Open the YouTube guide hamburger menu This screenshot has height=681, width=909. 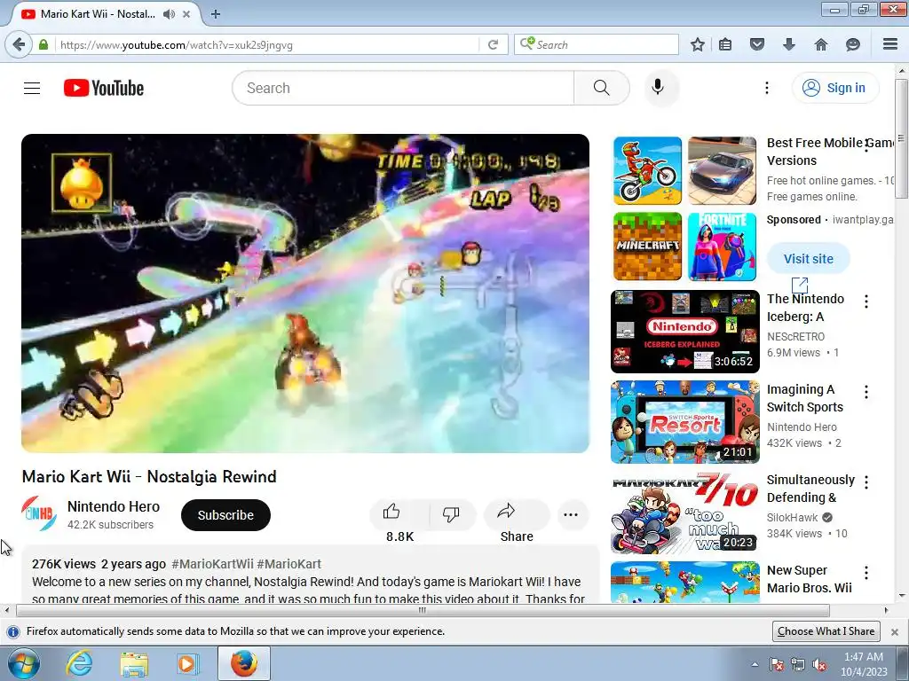coord(32,88)
